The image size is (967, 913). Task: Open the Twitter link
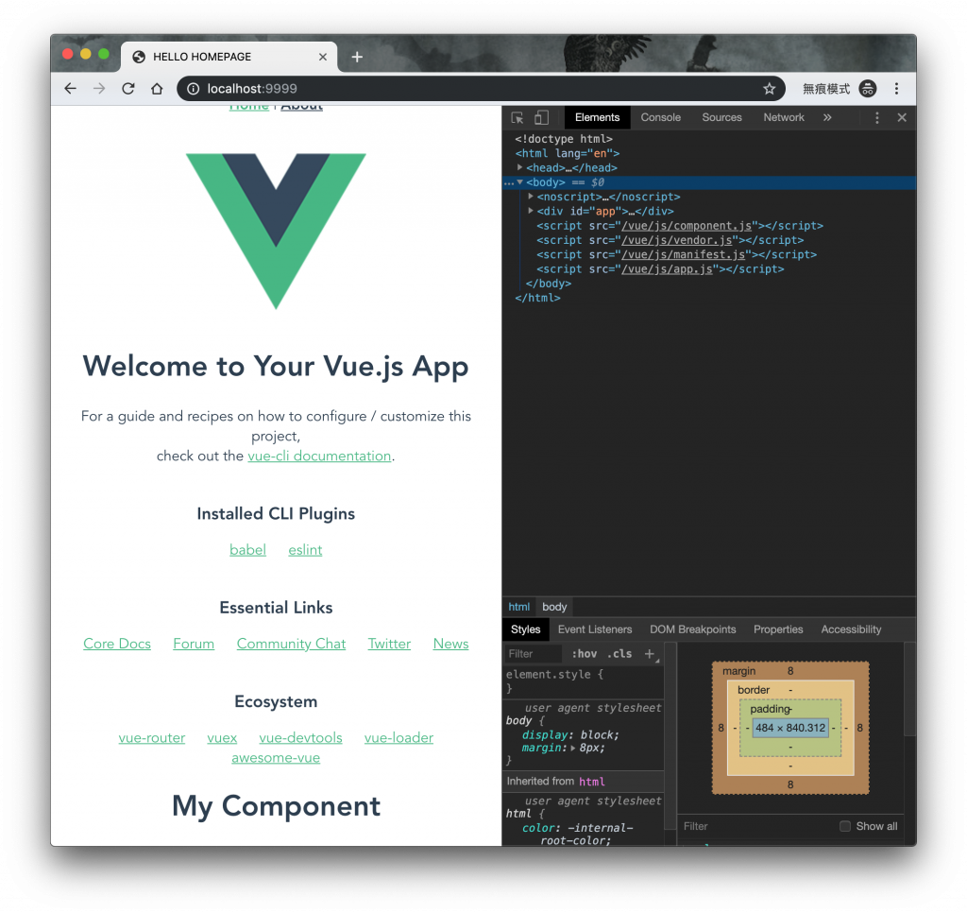388,644
